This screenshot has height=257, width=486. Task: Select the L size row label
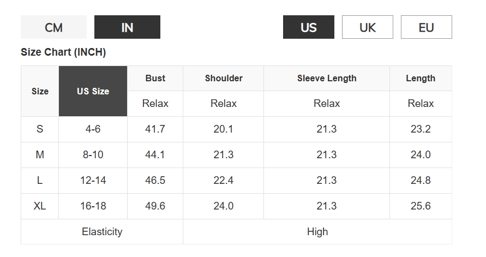40,181
